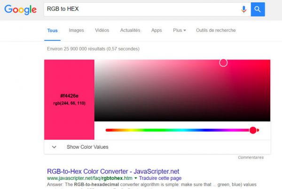Switch to the Actualités tab
Viewport: 282px width, 189px height.
pyautogui.click(x=130, y=30)
